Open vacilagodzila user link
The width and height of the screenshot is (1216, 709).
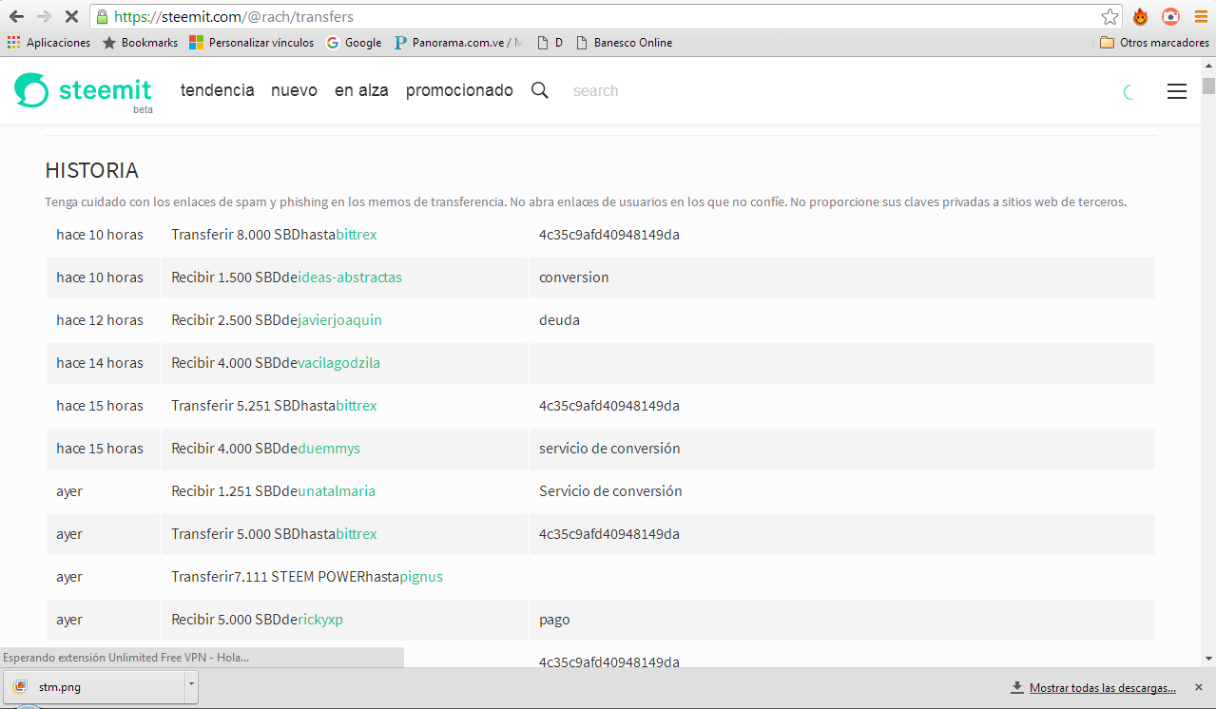click(338, 363)
